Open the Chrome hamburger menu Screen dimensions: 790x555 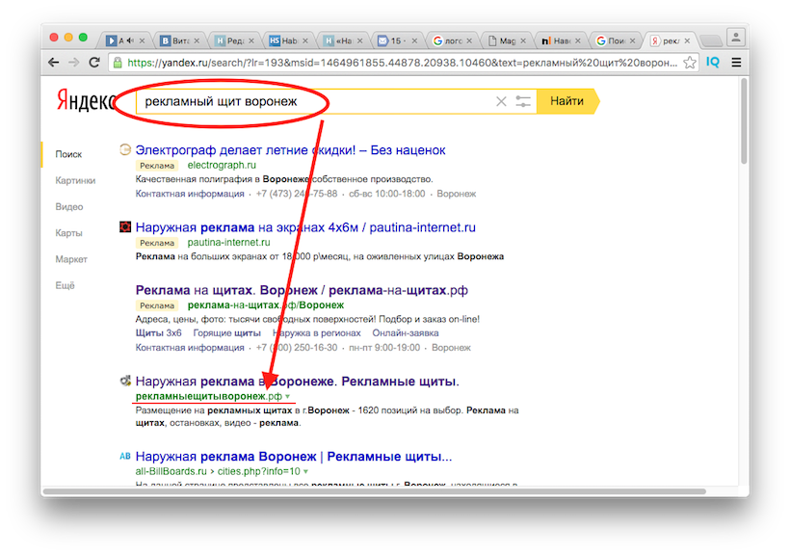[736, 63]
